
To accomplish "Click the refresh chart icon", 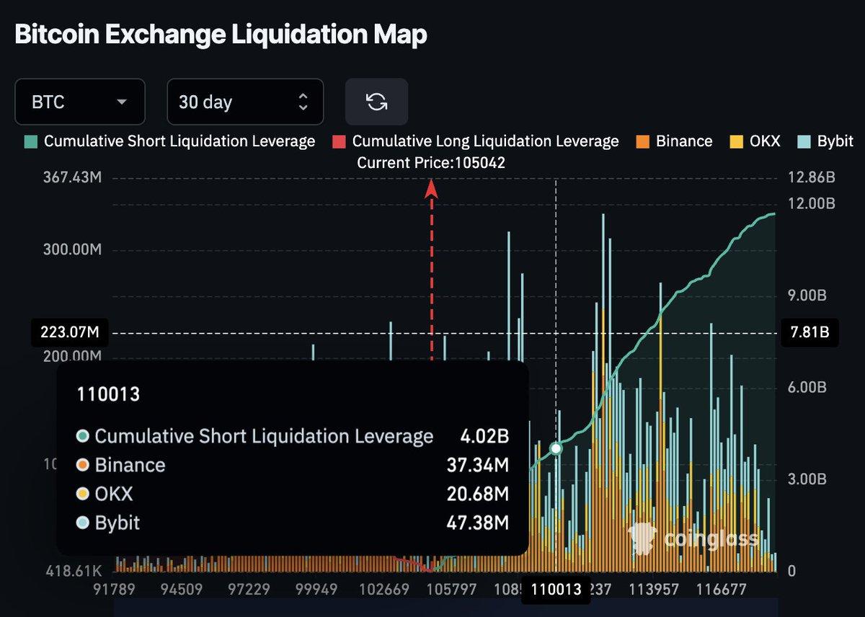I will (x=377, y=102).
